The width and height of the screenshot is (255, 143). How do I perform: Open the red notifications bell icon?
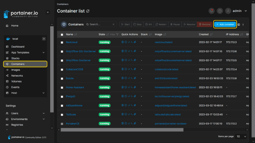pyautogui.click(x=212, y=11)
